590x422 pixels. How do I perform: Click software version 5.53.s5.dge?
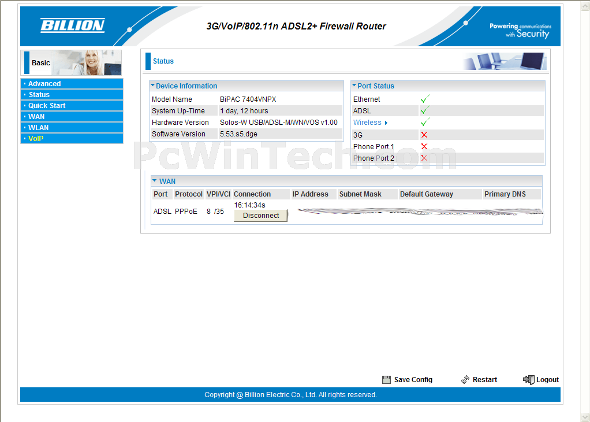238,134
